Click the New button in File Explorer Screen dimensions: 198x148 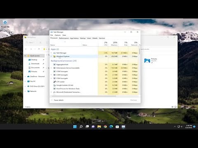(30, 42)
